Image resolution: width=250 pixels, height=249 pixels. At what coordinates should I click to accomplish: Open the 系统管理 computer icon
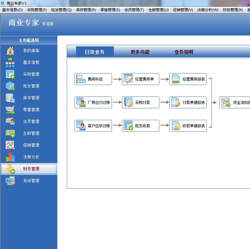click(x=10, y=181)
